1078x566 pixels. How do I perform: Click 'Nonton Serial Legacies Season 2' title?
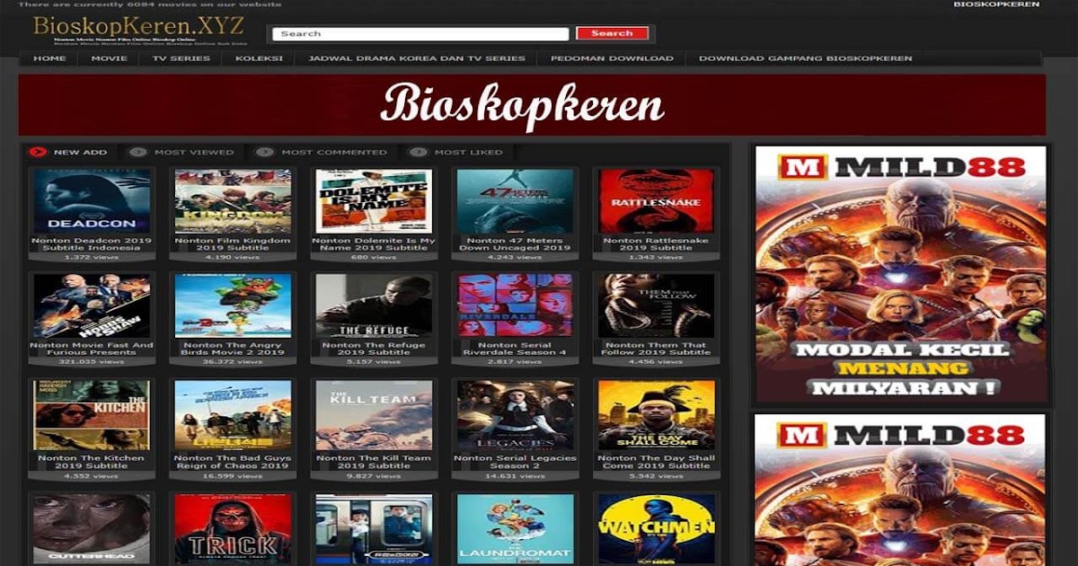click(x=515, y=462)
